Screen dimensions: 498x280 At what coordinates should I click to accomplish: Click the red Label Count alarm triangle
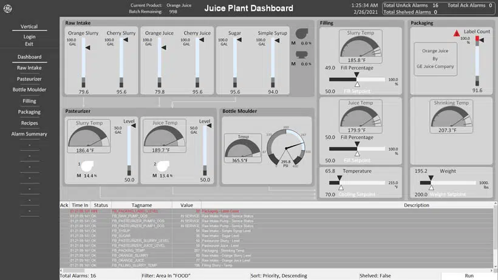[x=456, y=33]
